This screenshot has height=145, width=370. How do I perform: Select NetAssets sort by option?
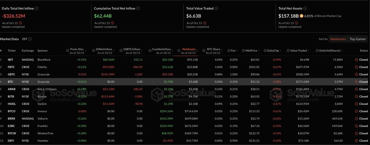coord(338,39)
